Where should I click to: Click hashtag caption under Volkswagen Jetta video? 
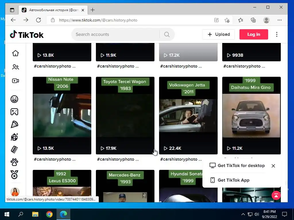[181, 159]
